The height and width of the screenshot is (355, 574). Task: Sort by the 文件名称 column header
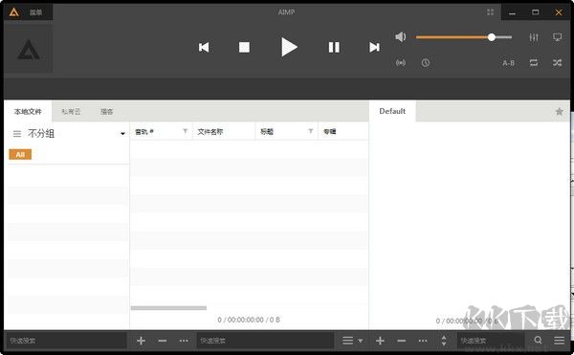tap(210, 132)
